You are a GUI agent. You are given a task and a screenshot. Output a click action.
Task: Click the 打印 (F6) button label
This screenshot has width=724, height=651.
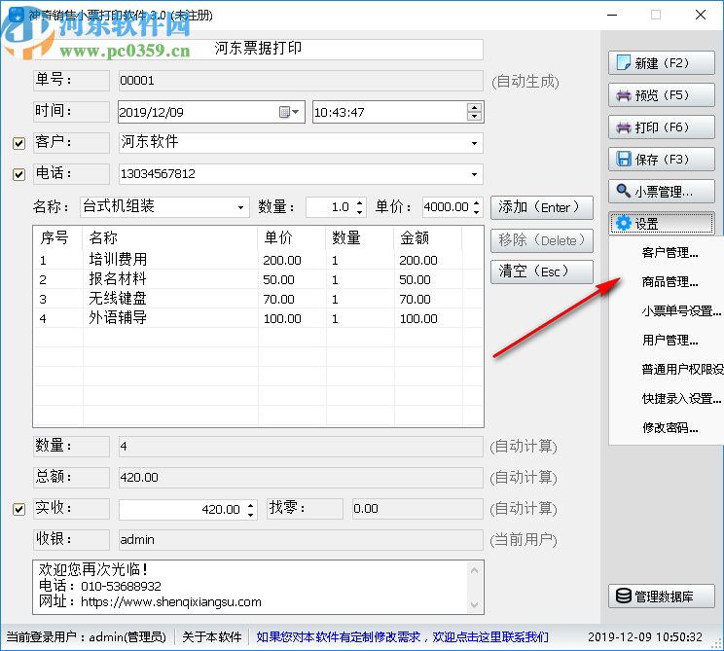point(662,127)
